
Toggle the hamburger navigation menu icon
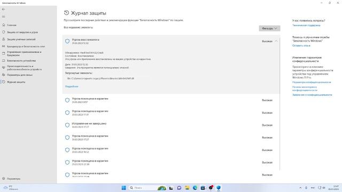(4, 17)
